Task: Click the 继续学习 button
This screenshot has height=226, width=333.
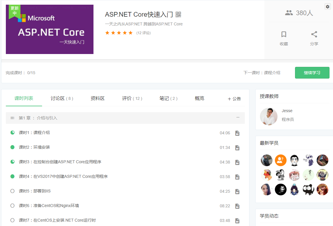Action: coord(312,73)
